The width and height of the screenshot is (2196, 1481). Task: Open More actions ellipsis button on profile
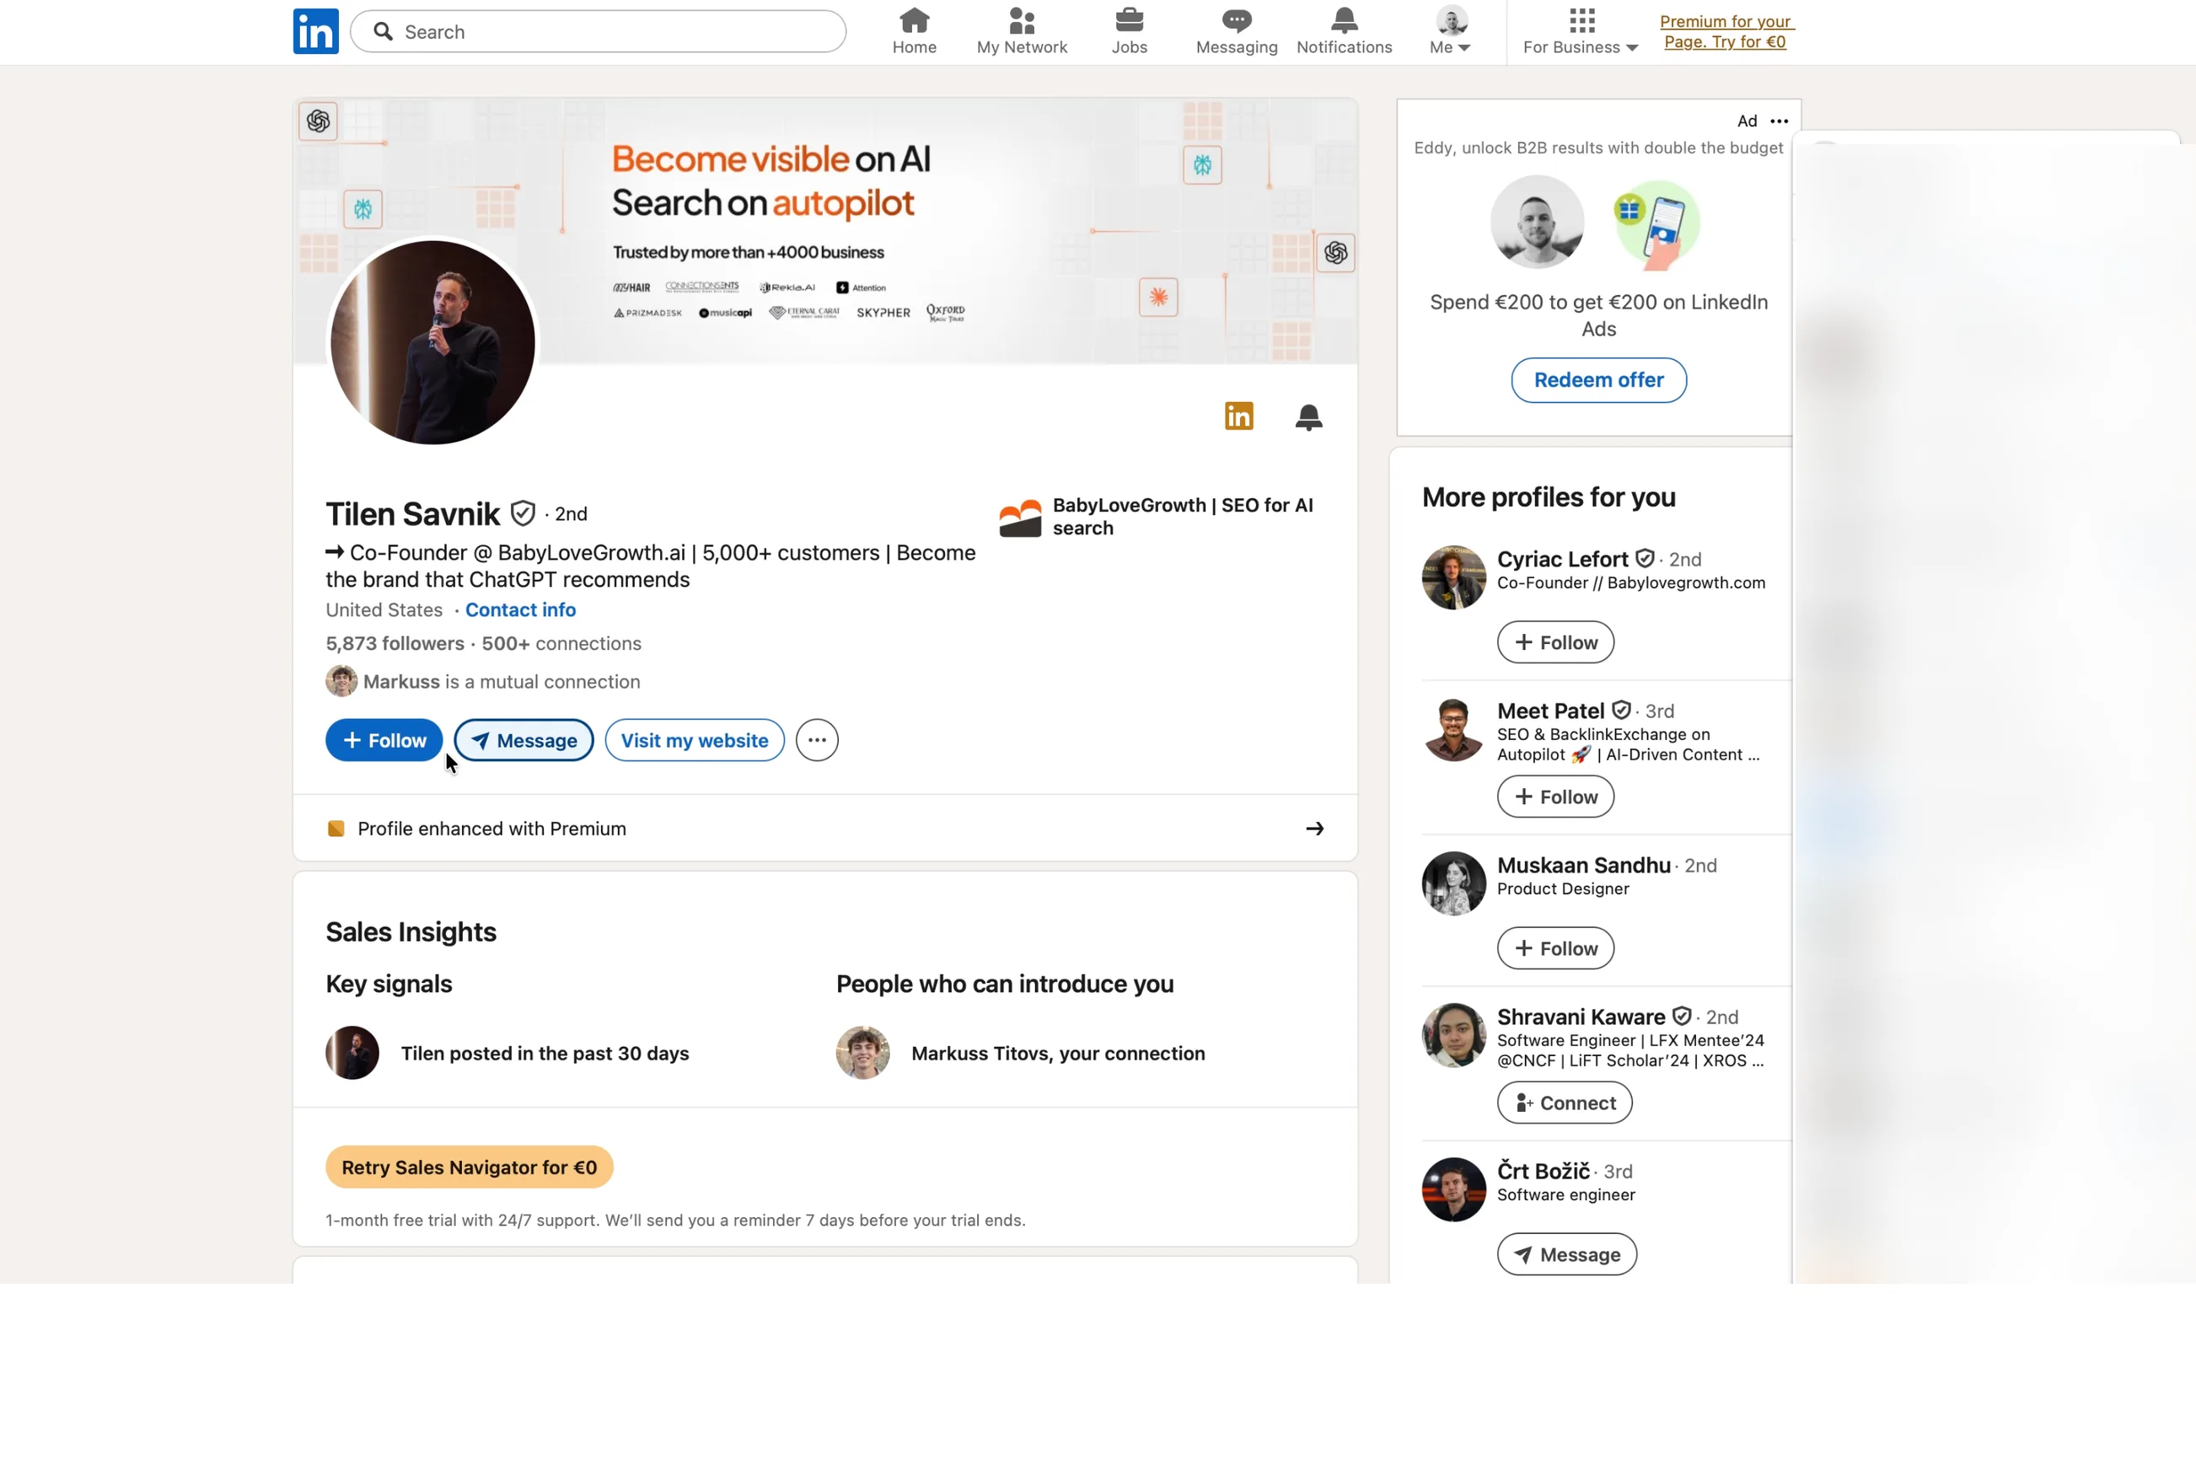pyautogui.click(x=816, y=739)
